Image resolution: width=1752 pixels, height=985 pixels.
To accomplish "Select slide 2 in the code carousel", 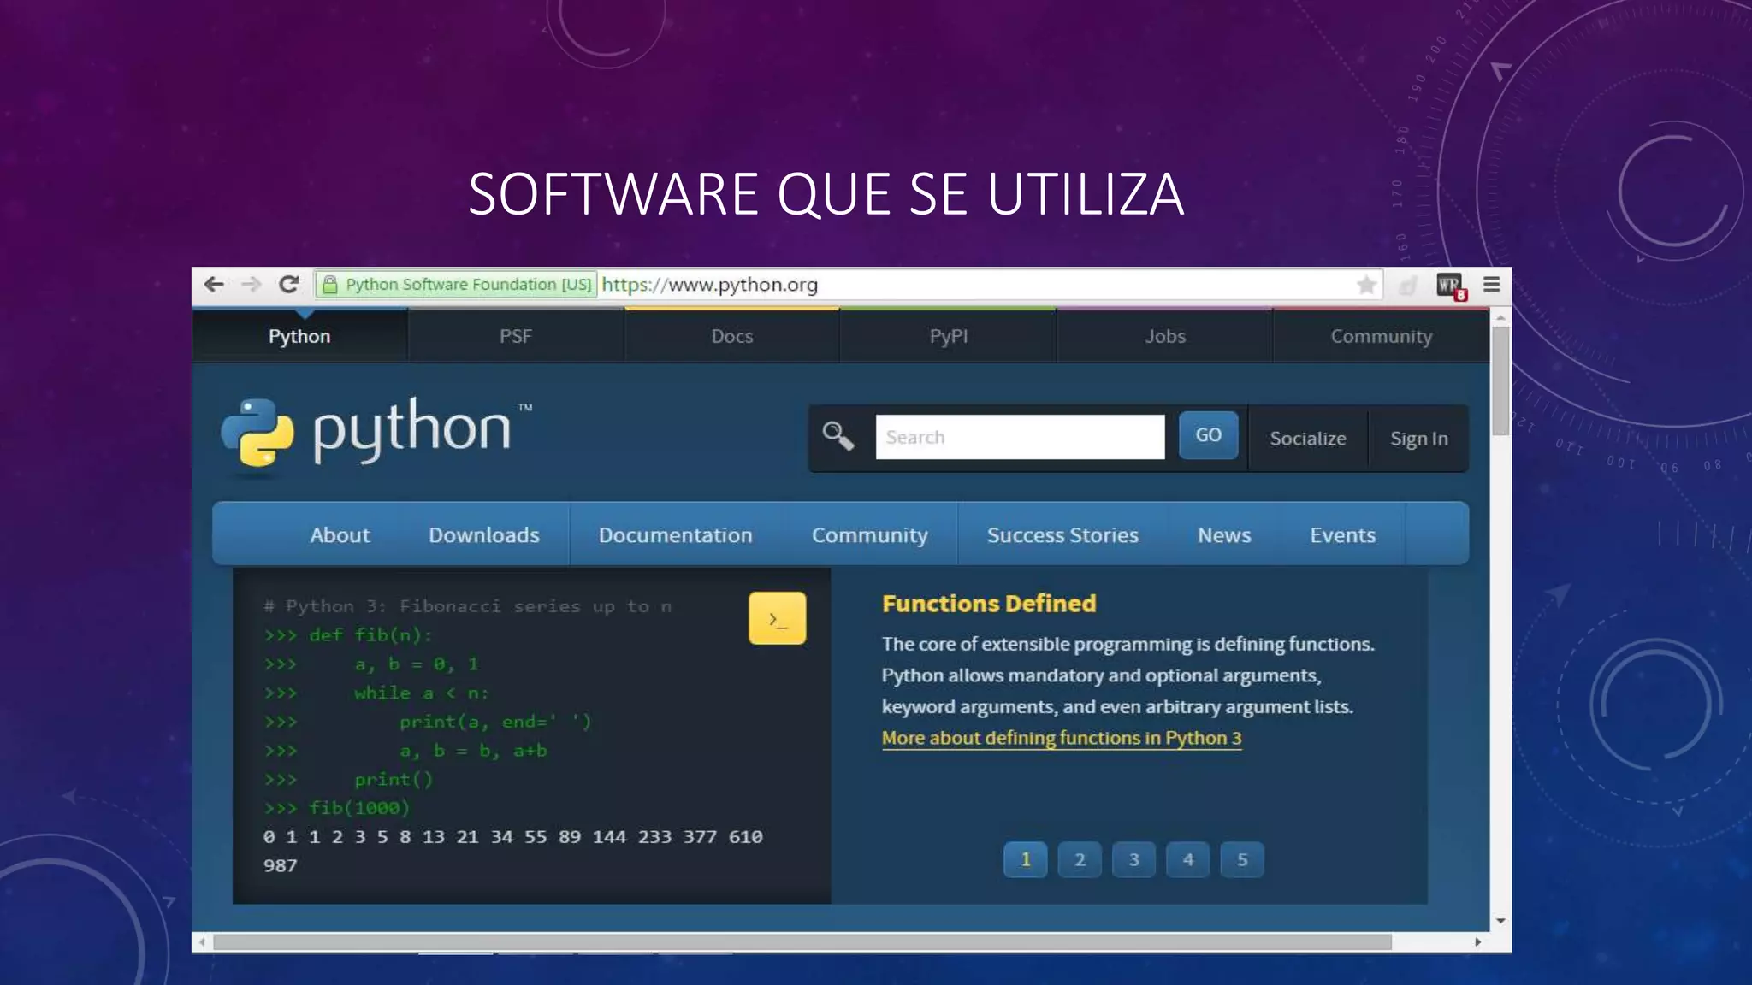I will (1080, 859).
